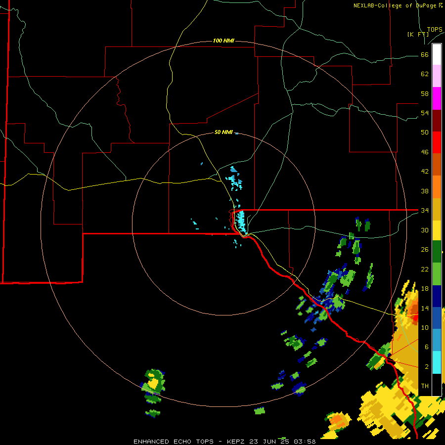Click the bright red legend color band

437,142
